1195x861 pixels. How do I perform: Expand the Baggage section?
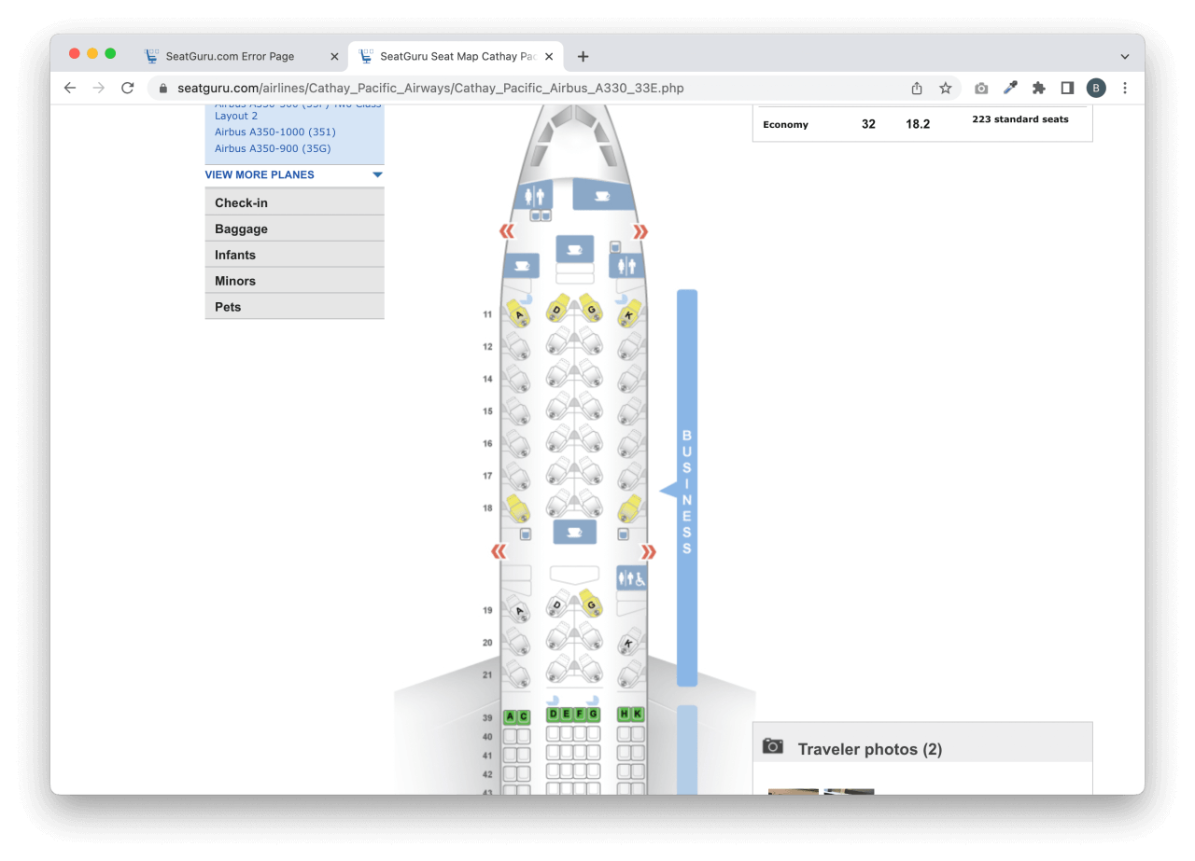[x=294, y=229]
